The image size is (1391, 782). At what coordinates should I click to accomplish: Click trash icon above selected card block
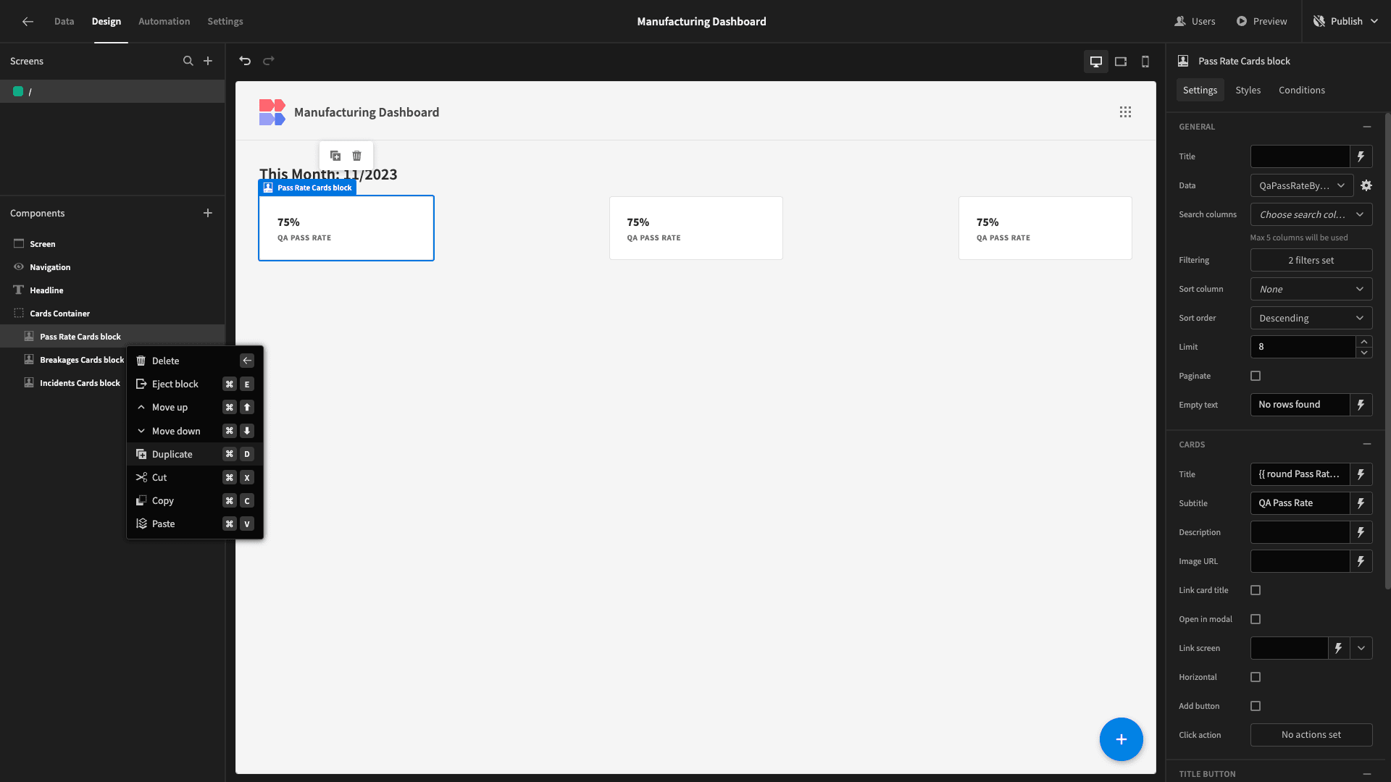pyautogui.click(x=357, y=156)
